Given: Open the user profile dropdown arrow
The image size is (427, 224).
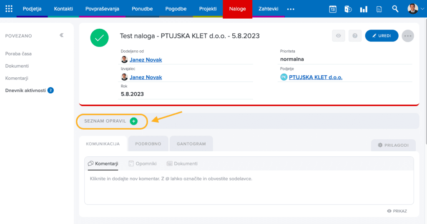Looking at the screenshot, I should coord(421,9).
